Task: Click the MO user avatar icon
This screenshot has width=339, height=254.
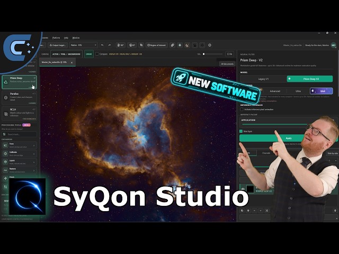Action: (334, 45)
